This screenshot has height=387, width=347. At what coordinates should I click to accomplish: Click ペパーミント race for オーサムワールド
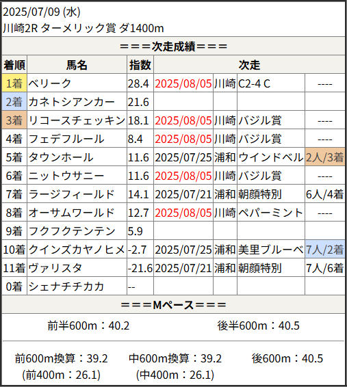pos(270,213)
